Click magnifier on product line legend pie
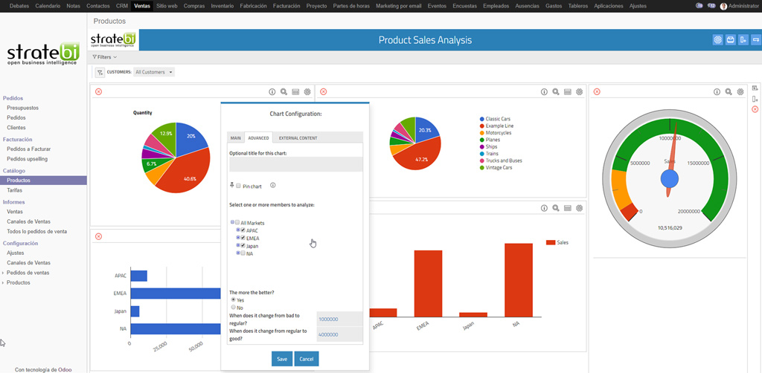The image size is (762, 373). (x=555, y=91)
